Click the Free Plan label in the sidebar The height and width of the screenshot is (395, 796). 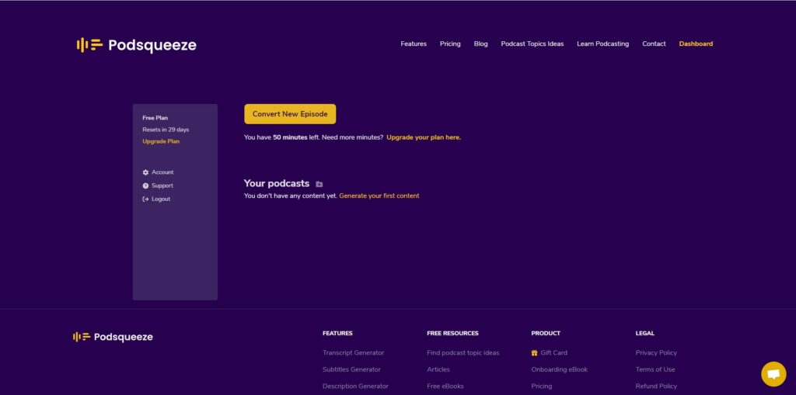pyautogui.click(x=155, y=118)
